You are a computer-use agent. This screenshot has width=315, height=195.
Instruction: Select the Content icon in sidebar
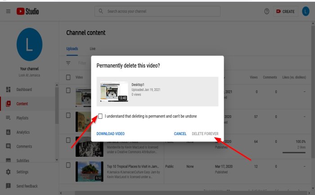coord(8,104)
